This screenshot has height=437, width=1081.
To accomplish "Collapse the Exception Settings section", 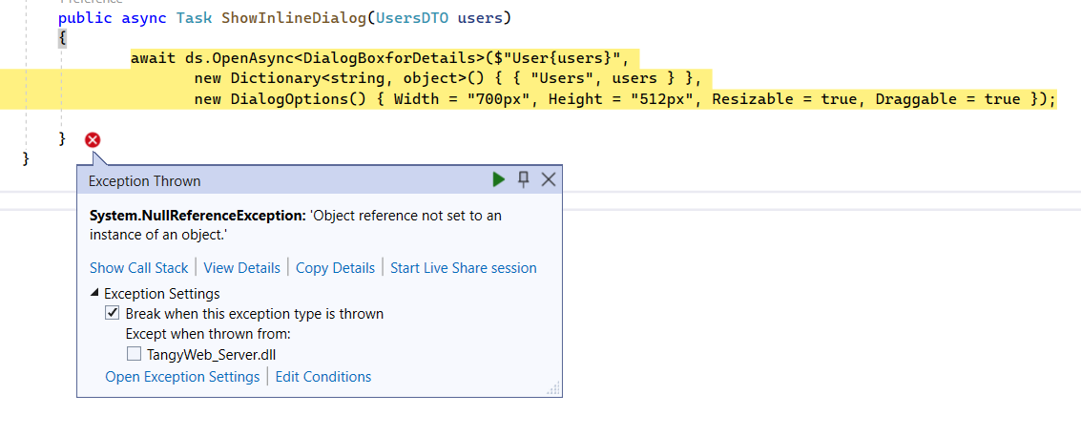I will tap(94, 294).
